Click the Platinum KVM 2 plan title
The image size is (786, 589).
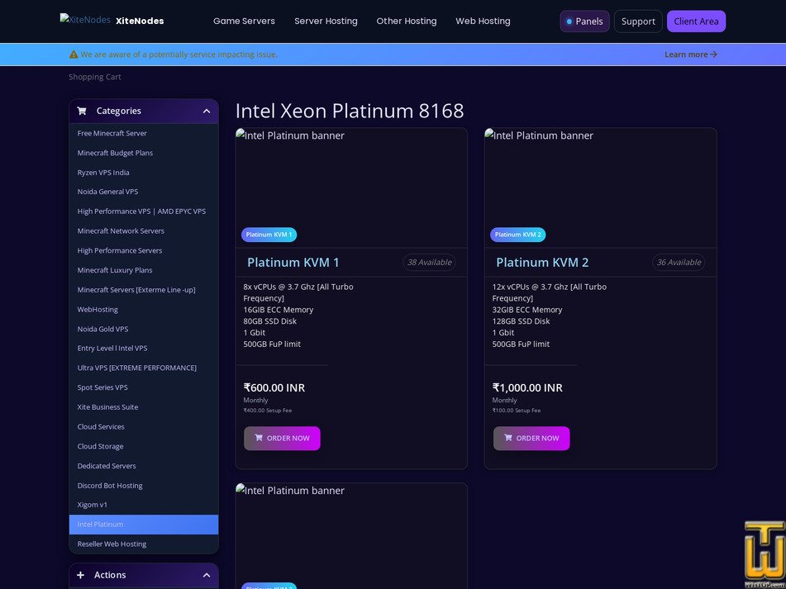click(542, 263)
